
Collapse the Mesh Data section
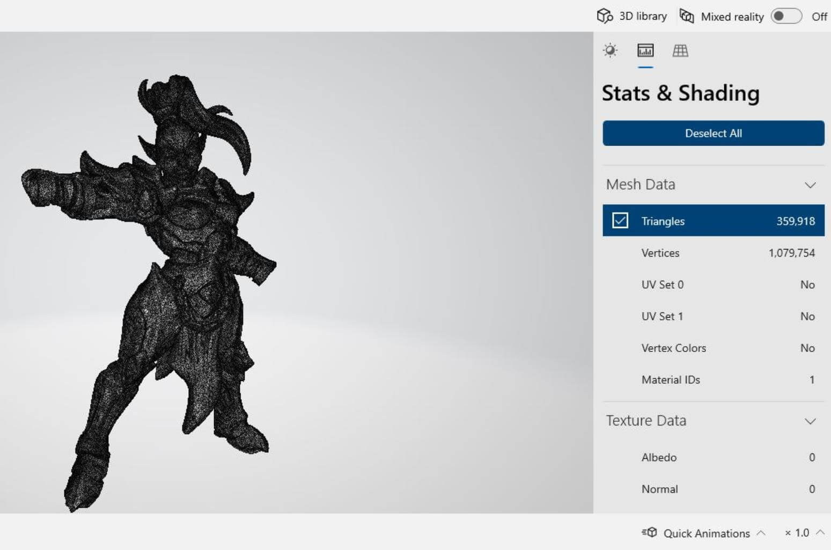[810, 185]
